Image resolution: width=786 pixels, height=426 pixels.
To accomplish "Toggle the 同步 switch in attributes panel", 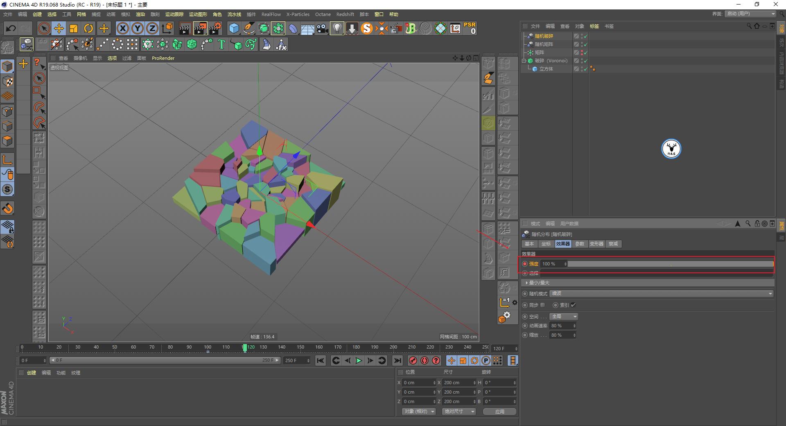I will pos(542,305).
